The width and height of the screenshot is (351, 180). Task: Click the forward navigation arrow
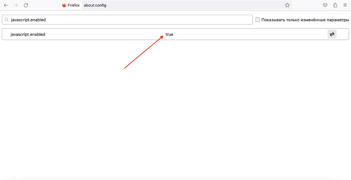[16, 5]
